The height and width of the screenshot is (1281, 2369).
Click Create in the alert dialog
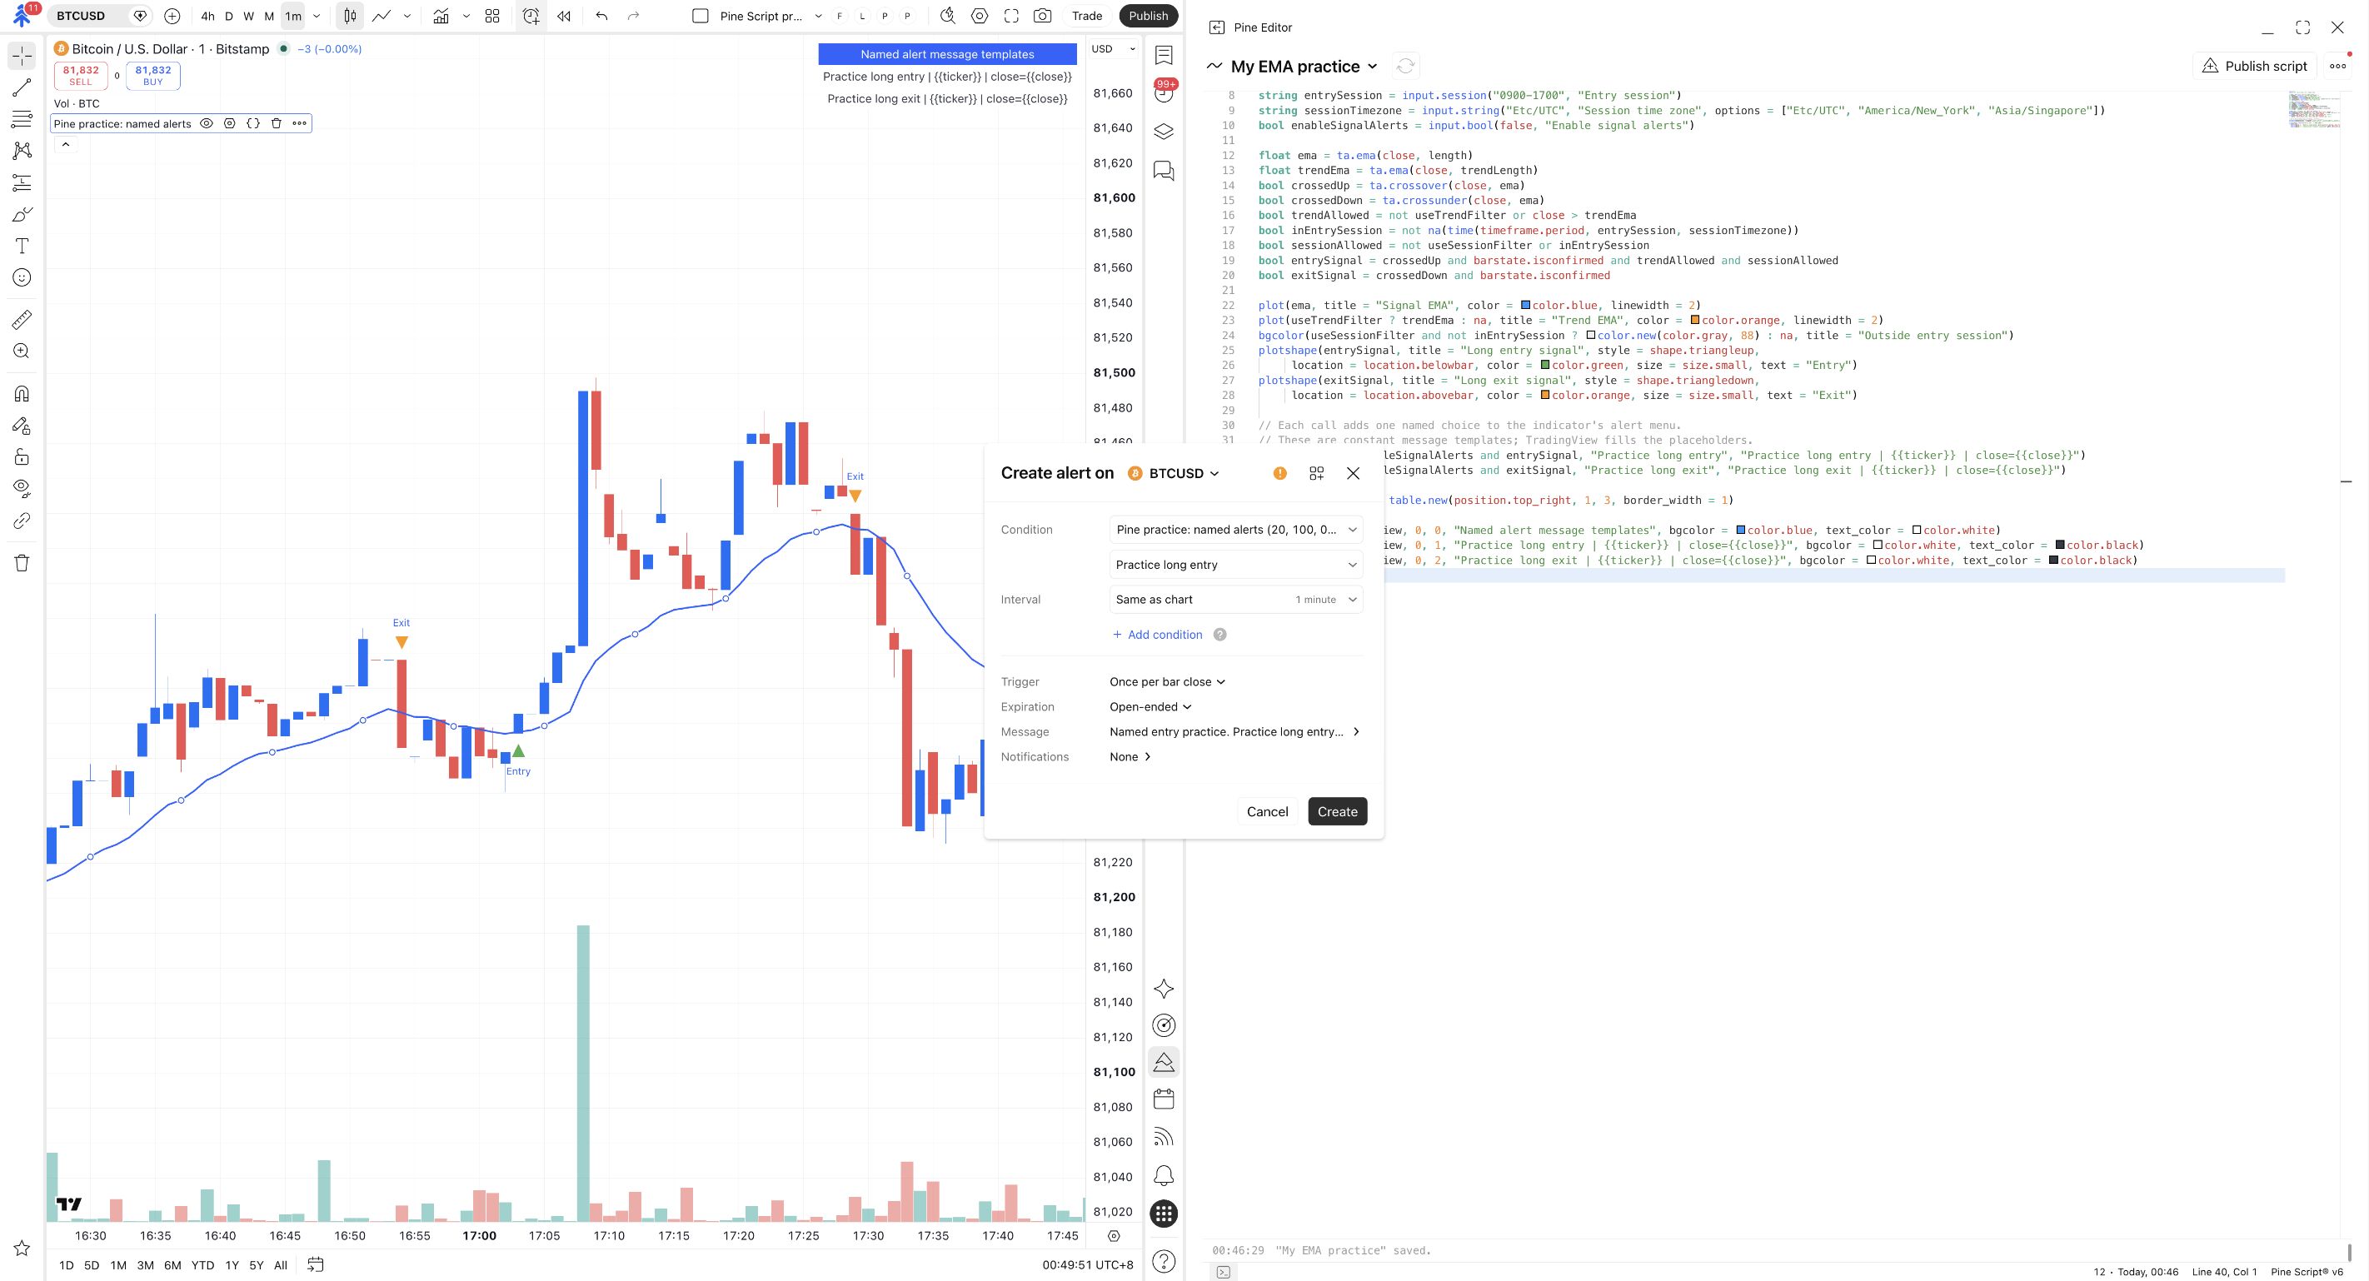point(1337,811)
